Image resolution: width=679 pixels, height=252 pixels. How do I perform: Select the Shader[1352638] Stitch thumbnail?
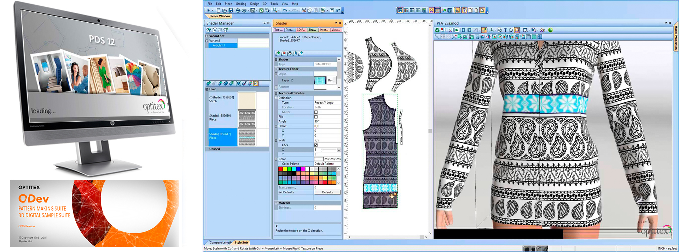point(247,101)
